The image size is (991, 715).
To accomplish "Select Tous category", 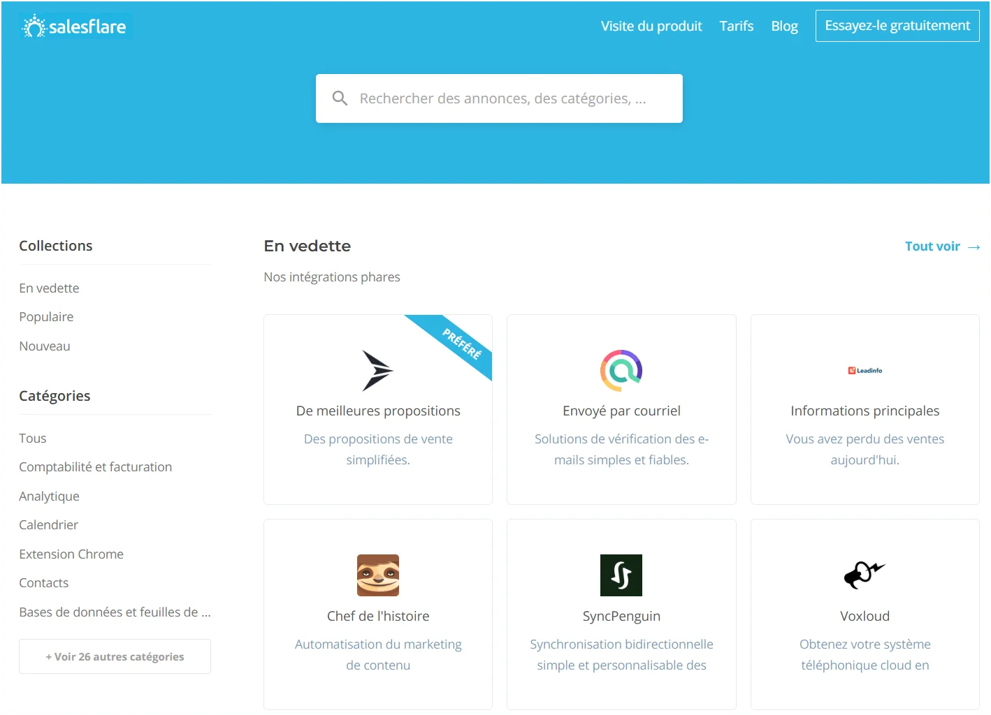I will point(33,438).
